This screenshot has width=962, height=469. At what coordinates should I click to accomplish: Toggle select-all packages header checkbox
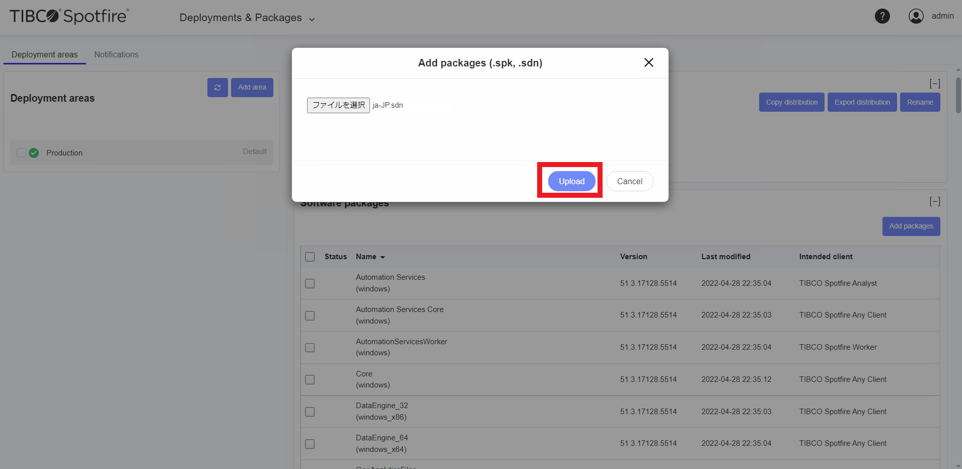click(310, 257)
